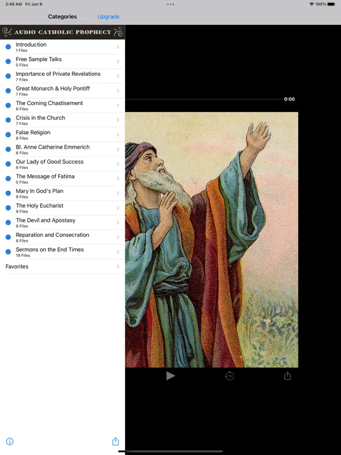The image size is (341, 455).
Task: Open Crisis in the Church chevron
Action: click(118, 120)
